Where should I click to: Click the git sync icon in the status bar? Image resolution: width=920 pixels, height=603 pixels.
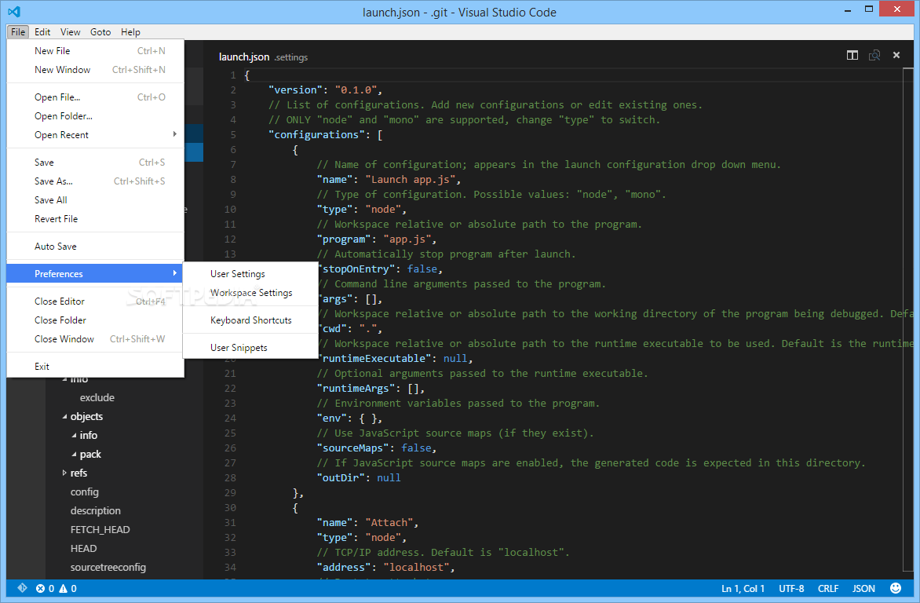click(22, 588)
